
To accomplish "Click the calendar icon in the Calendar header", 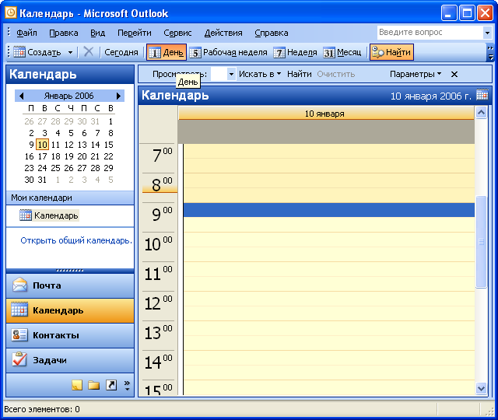I will (482, 95).
